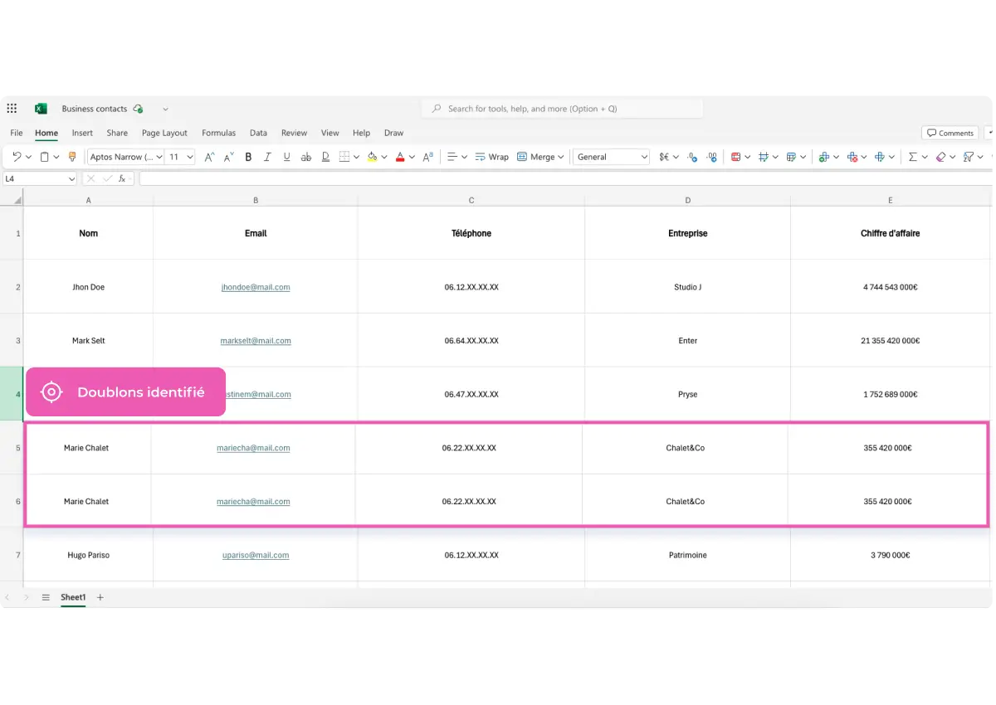Click the search for tools box
Screen dimensions: 996x705
coord(563,109)
